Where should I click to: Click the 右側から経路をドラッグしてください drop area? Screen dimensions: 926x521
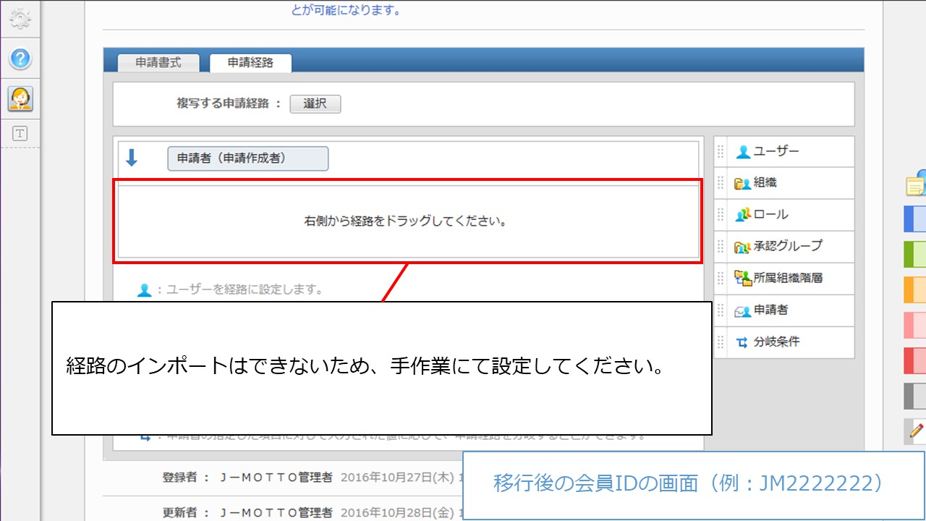pos(408,221)
